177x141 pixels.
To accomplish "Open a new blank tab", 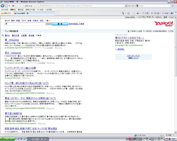I will pos(57,13).
